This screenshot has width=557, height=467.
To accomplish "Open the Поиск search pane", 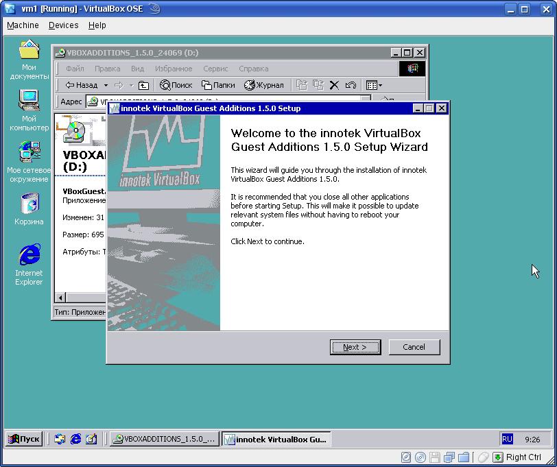I will point(176,85).
